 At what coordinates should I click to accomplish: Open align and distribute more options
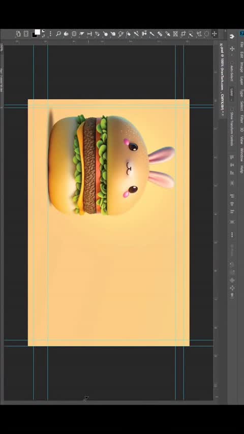click(232, 235)
